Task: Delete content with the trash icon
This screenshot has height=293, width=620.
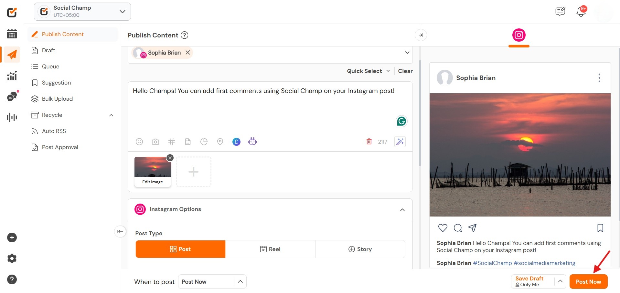Action: [369, 142]
